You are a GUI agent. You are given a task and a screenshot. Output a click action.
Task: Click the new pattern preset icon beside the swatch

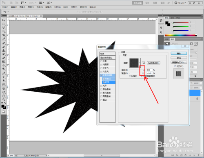[x=144, y=63]
